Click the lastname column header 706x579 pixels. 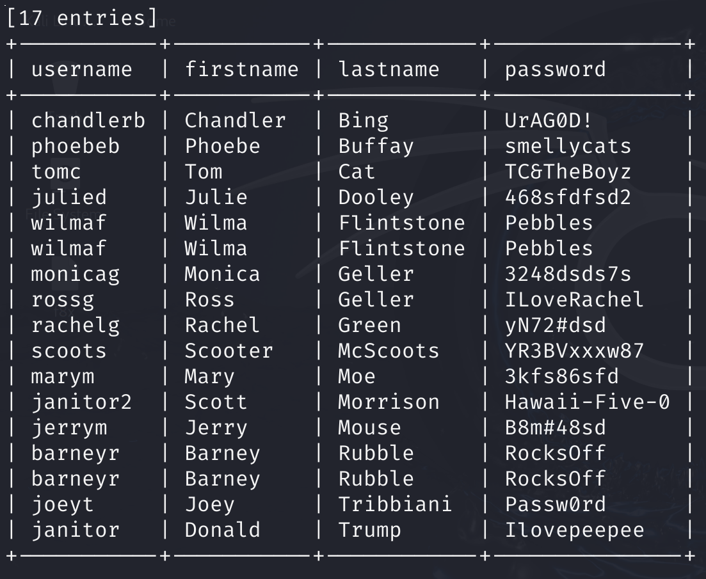389,70
